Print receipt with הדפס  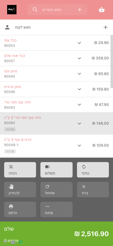click(20, 209)
